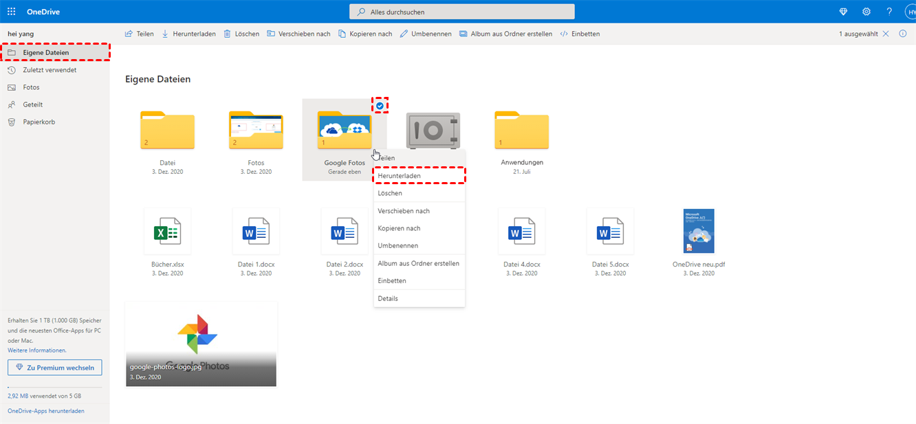The image size is (916, 424).
Task: Open the app launcher waffle icon
Action: tap(11, 12)
